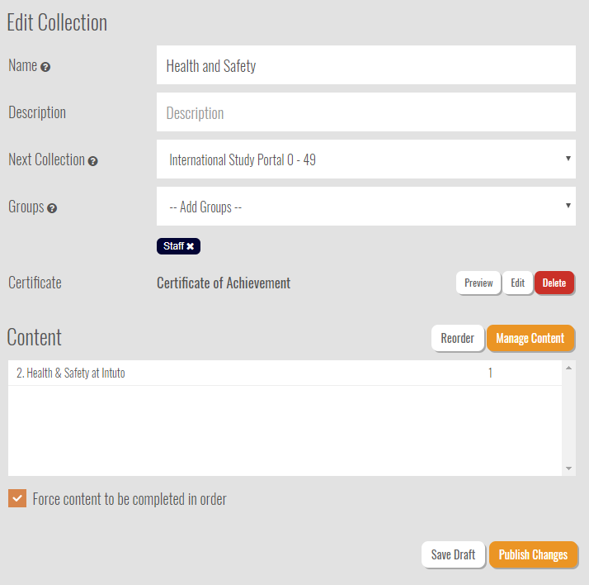Publish Changes to the collection
Image resolution: width=589 pixels, height=585 pixels.
tap(533, 554)
